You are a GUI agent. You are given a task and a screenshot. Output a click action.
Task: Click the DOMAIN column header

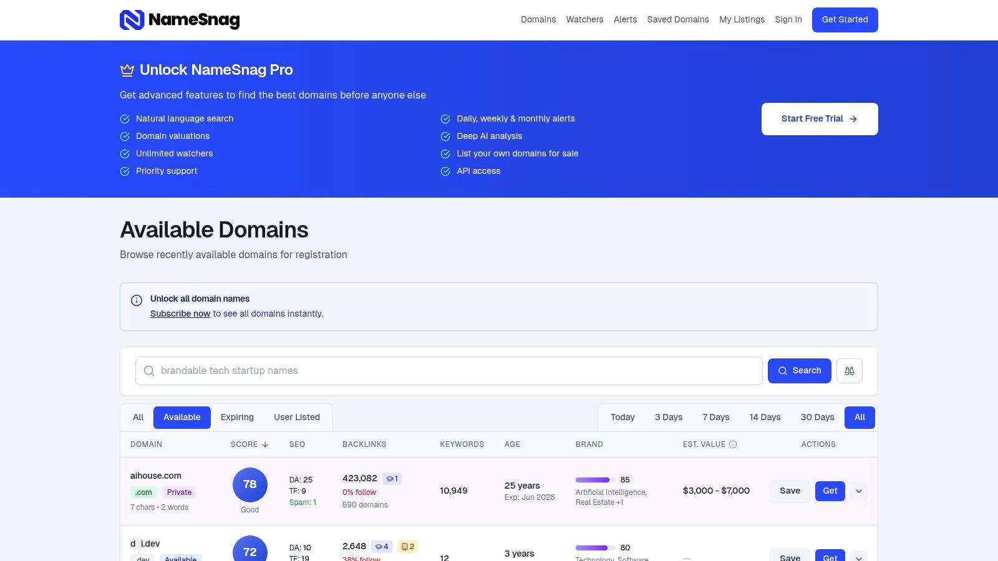point(146,444)
